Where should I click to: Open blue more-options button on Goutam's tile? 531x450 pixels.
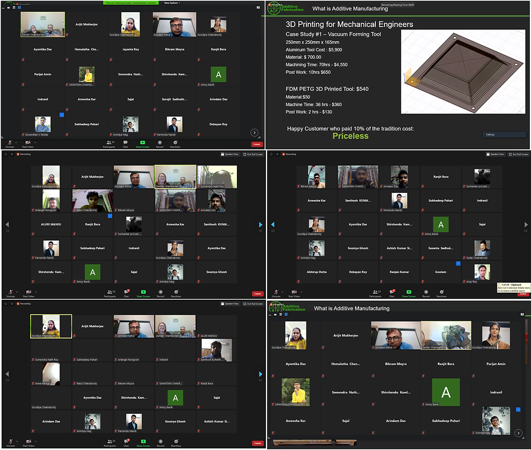(458, 264)
